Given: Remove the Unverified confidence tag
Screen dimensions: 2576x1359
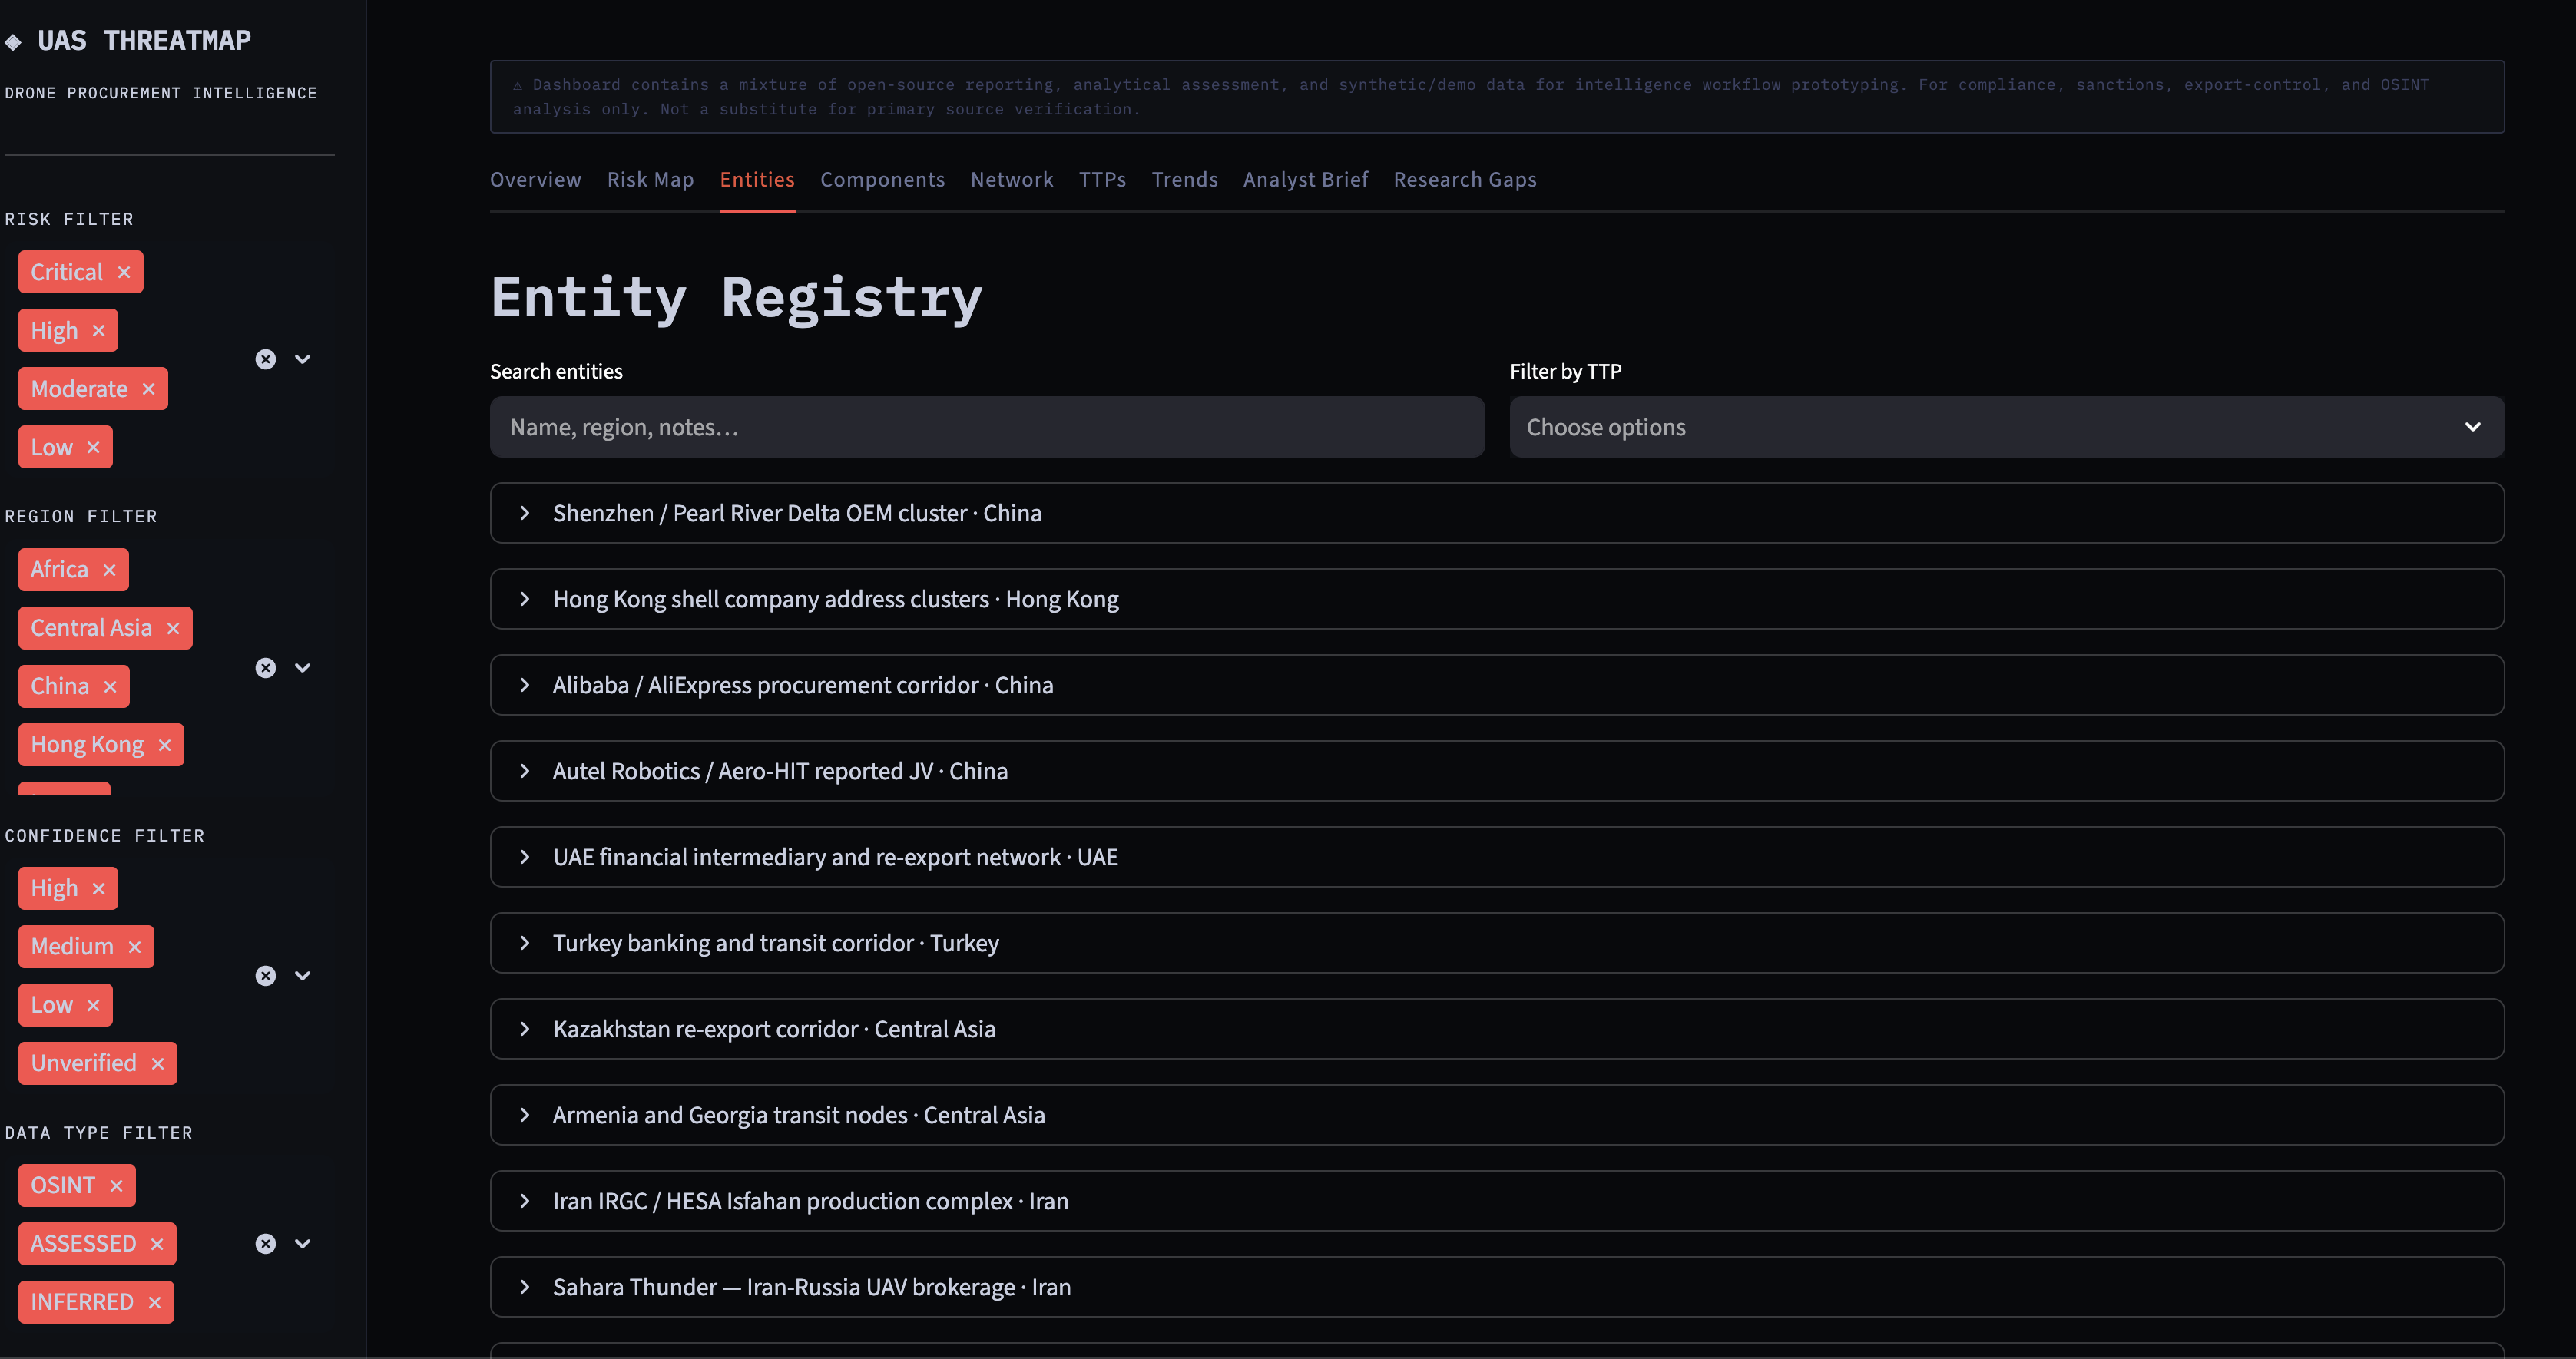Looking at the screenshot, I should (157, 1063).
